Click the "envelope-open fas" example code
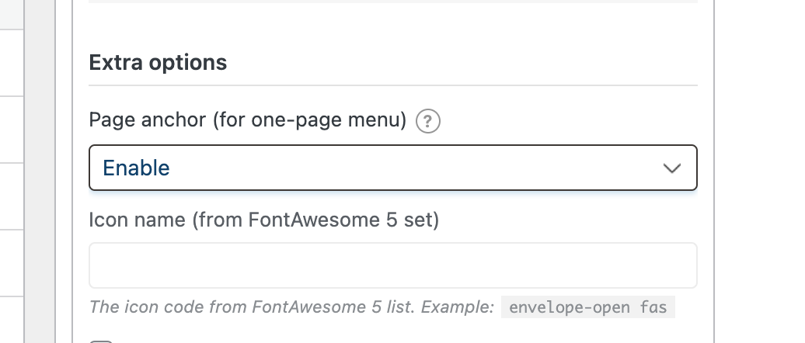Image resolution: width=805 pixels, height=343 pixels. (x=588, y=307)
